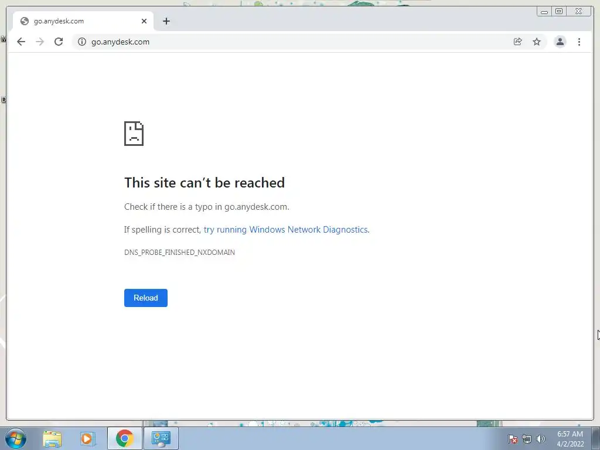Open Chrome three-dot menu
The image size is (600, 450).
(x=579, y=42)
